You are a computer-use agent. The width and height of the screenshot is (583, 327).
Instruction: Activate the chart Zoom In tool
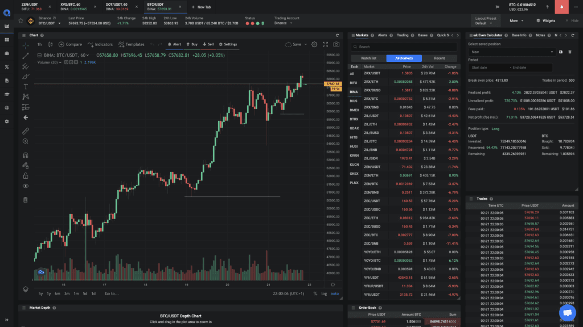pyautogui.click(x=25, y=140)
